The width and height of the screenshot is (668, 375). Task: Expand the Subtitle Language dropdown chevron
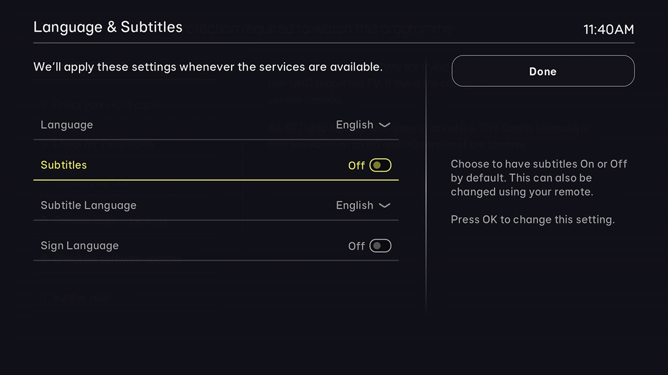385,206
